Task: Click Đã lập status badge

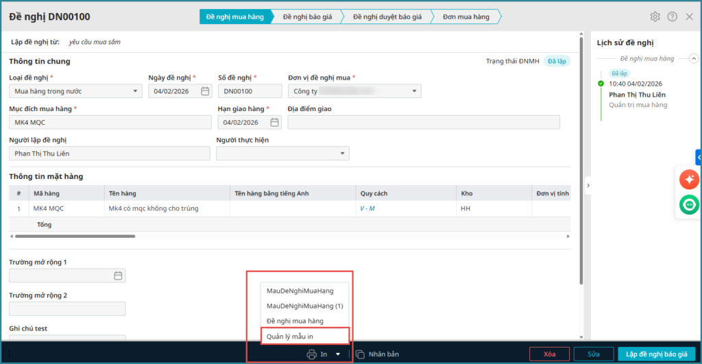Action: (x=557, y=61)
